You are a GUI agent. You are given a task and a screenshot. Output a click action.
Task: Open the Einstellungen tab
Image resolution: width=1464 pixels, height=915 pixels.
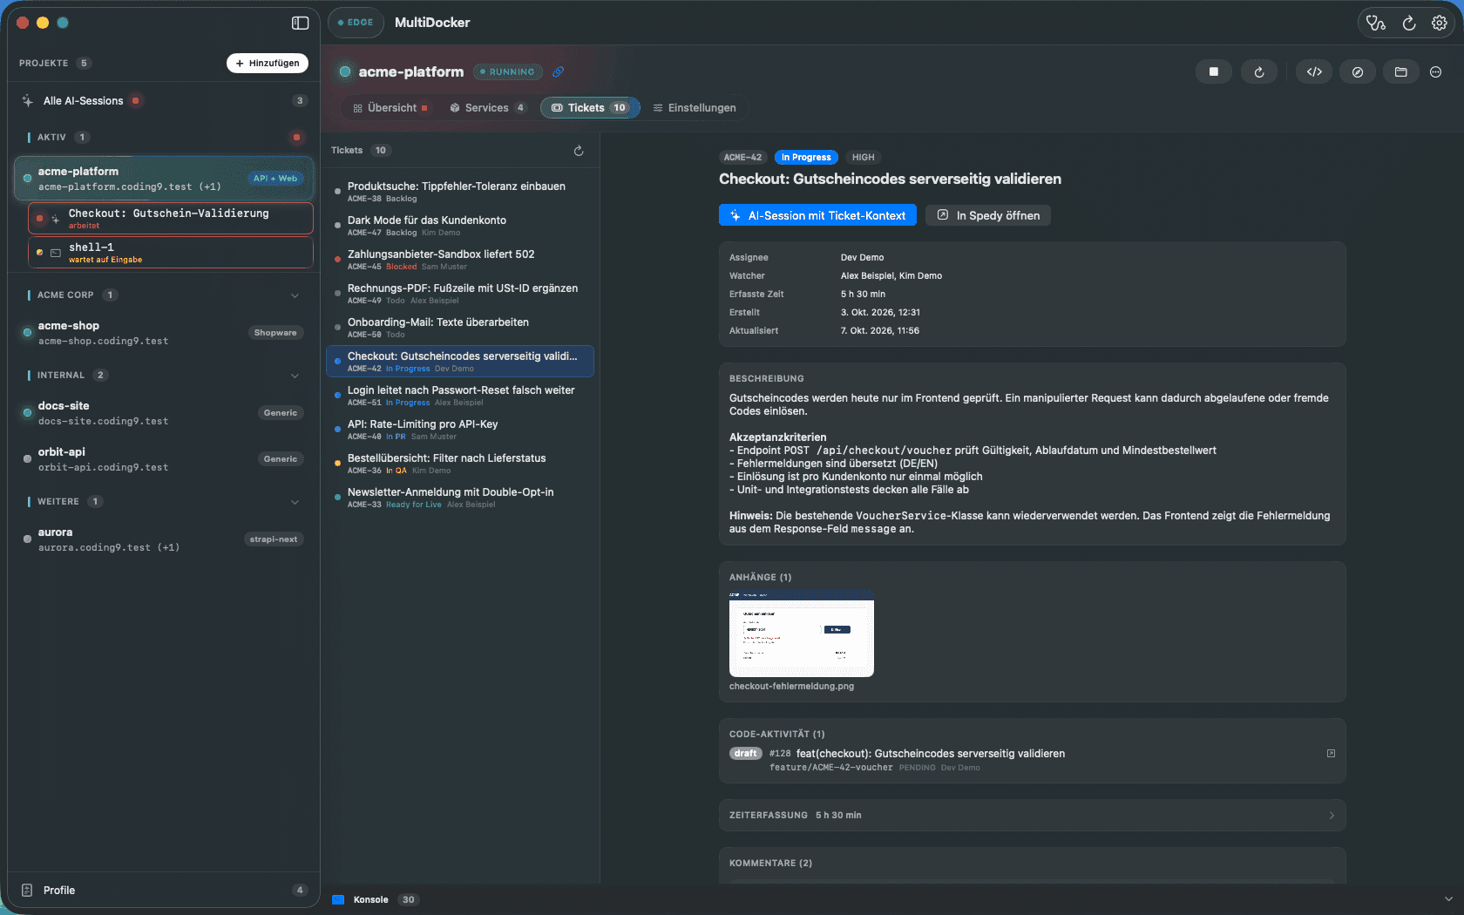[x=695, y=108]
